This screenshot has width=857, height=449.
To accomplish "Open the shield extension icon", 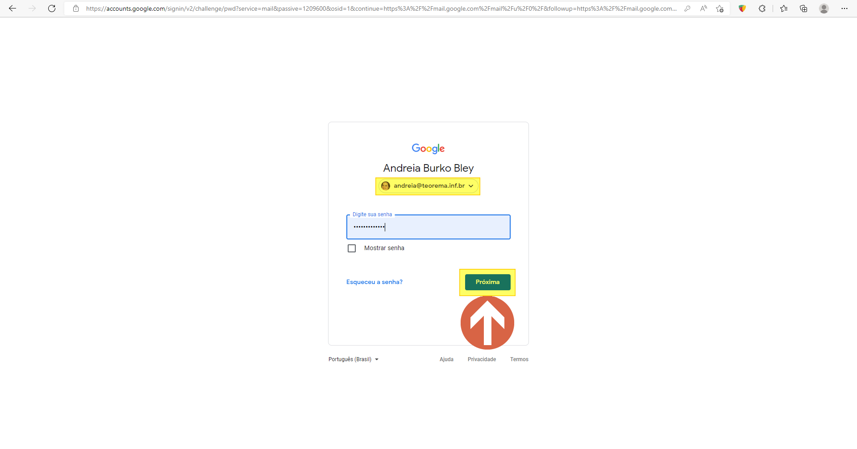I will pyautogui.click(x=742, y=8).
